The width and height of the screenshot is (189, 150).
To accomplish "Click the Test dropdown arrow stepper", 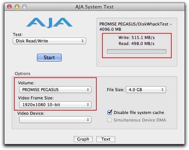I will pos(82,41).
